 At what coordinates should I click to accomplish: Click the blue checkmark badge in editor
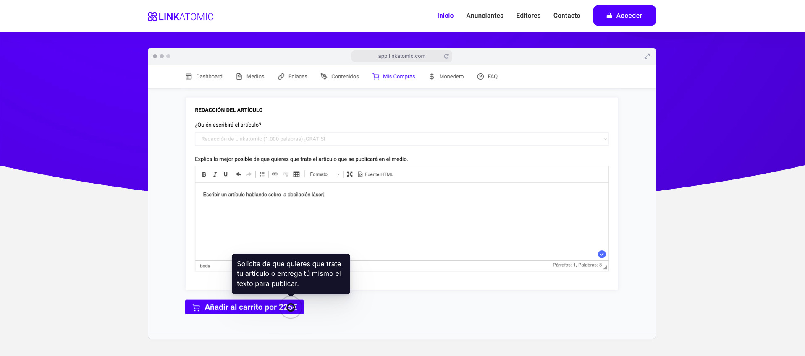pos(602,254)
